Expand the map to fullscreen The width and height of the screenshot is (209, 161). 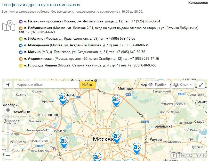201,85
